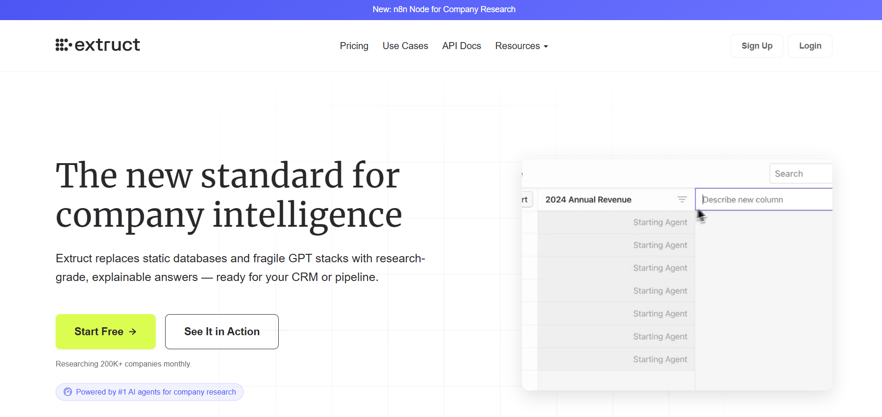Go to Use Cases
The width and height of the screenshot is (882, 417).
click(x=405, y=46)
